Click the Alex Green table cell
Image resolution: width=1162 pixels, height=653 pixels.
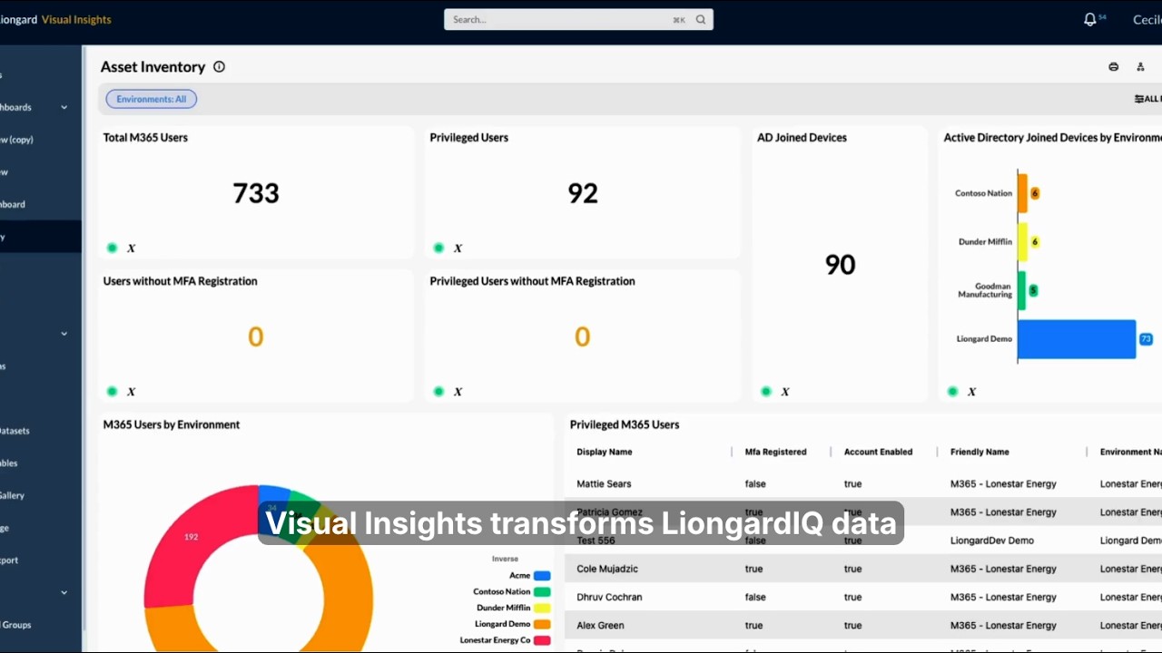(x=600, y=626)
